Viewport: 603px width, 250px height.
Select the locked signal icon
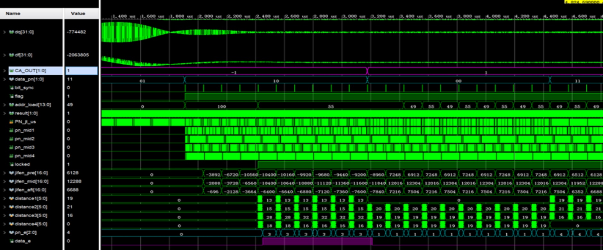[12, 165]
